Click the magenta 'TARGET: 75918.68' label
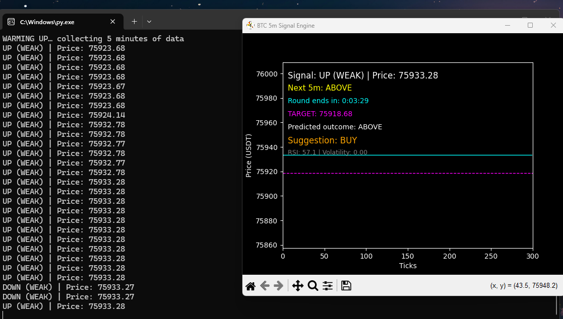The height and width of the screenshot is (319, 563). click(x=320, y=114)
